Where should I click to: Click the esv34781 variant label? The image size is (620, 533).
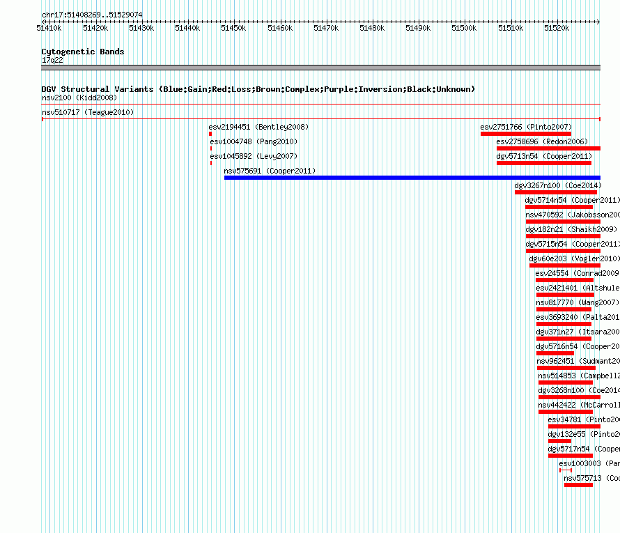point(584,419)
